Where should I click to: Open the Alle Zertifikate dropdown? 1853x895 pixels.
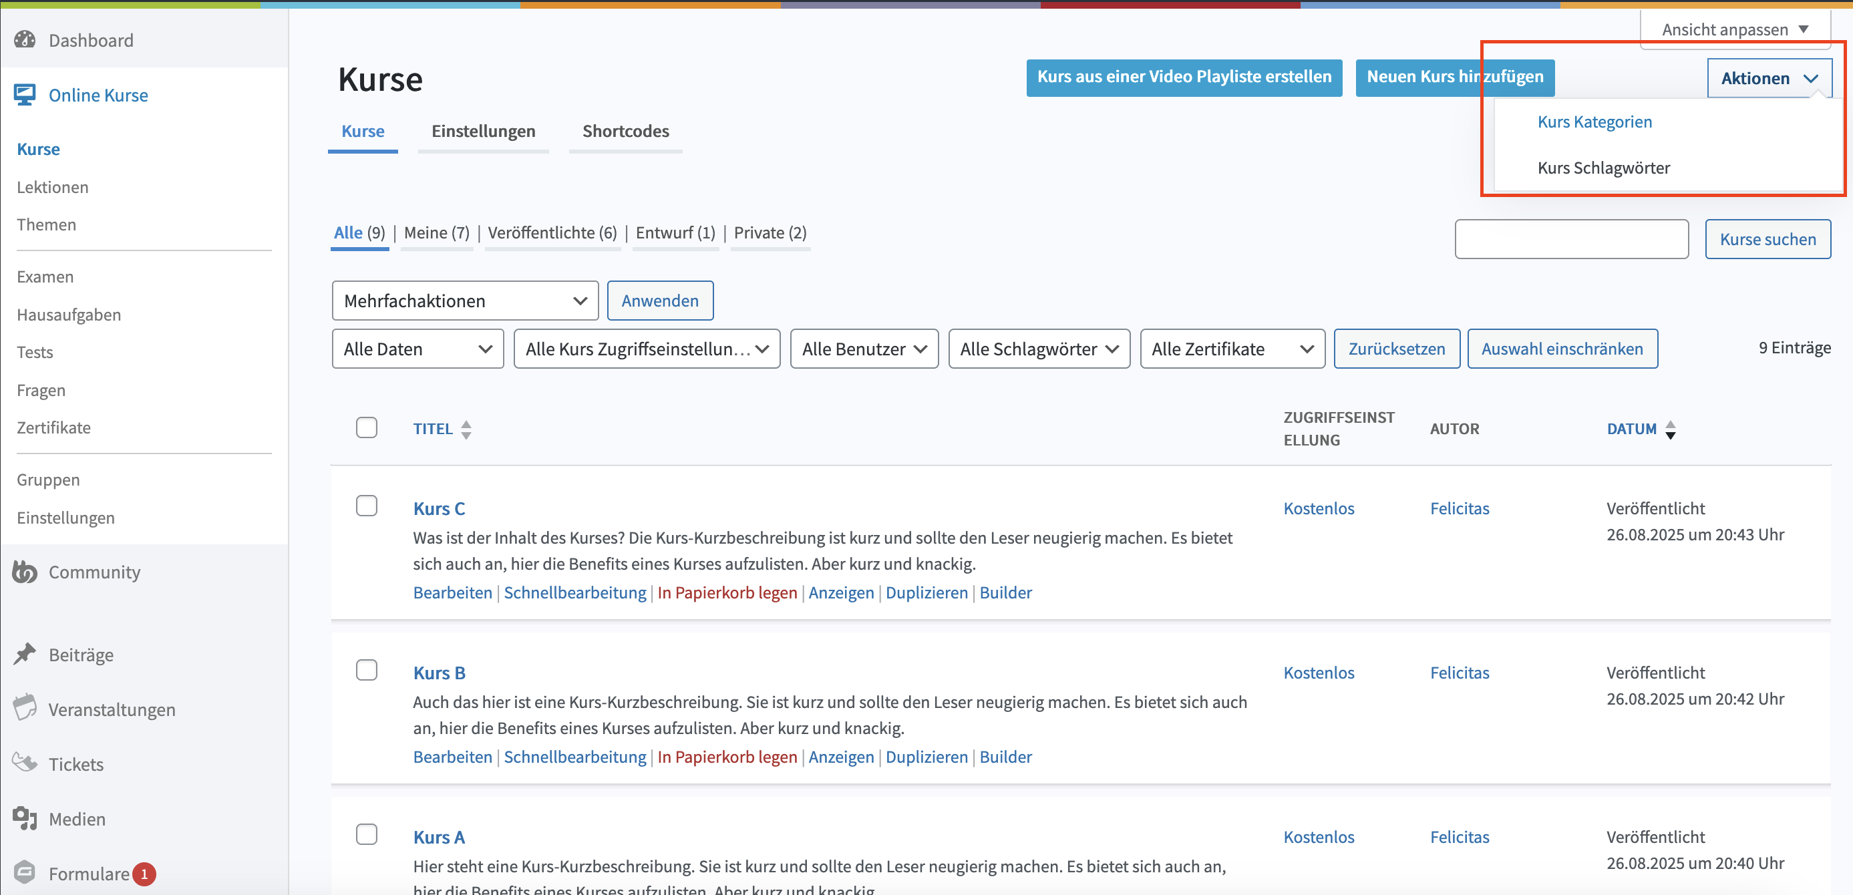[1232, 349]
